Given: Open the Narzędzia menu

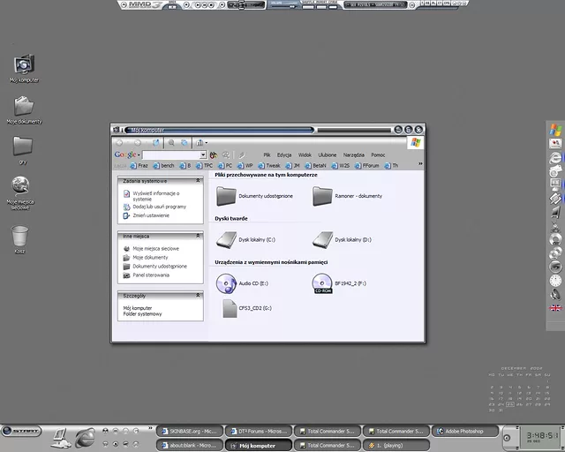Looking at the screenshot, I should 353,154.
